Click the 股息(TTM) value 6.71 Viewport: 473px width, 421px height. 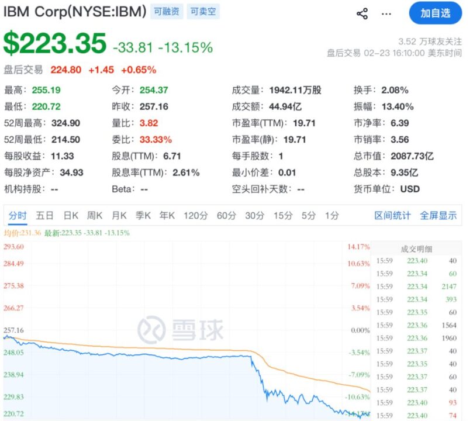pyautogui.click(x=172, y=156)
